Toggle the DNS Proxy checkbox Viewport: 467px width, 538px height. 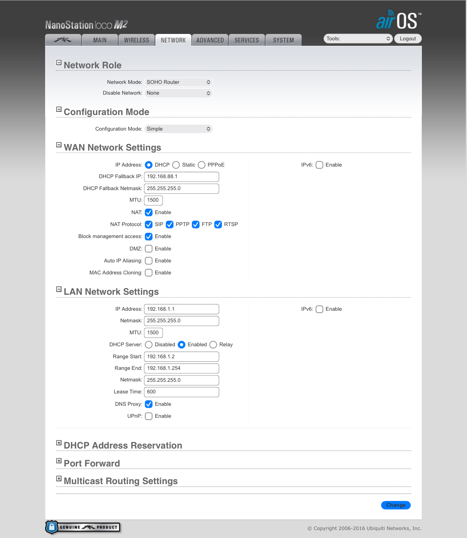(148, 404)
